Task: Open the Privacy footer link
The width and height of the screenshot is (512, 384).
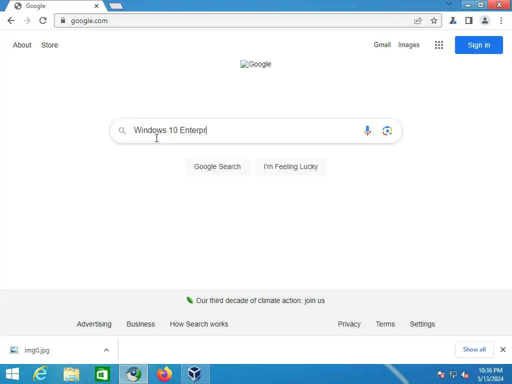Action: pos(349,324)
